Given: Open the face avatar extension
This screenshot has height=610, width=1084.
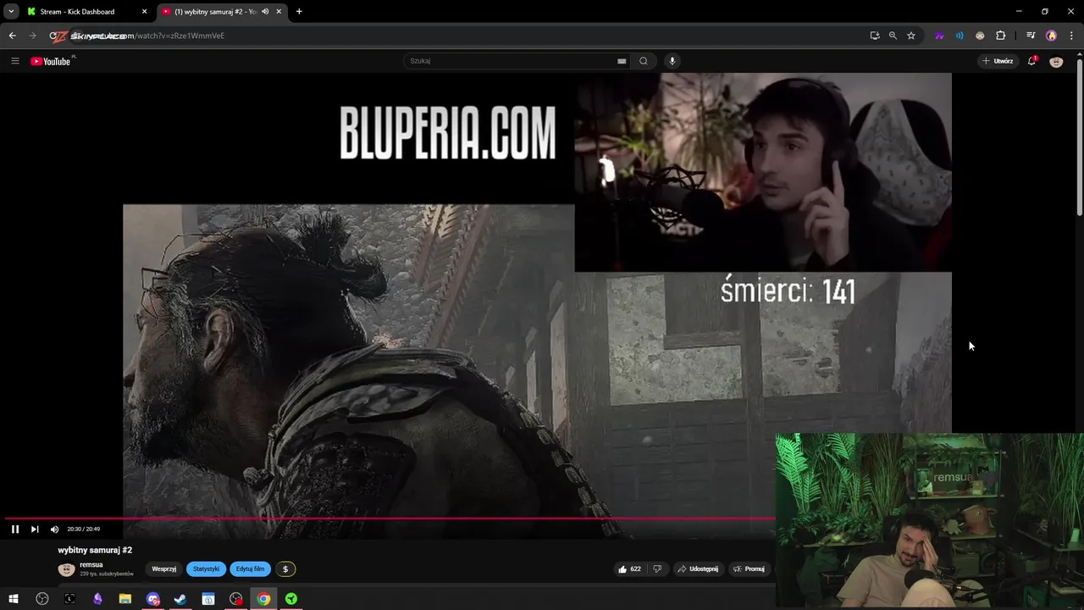Looking at the screenshot, I should 980,36.
